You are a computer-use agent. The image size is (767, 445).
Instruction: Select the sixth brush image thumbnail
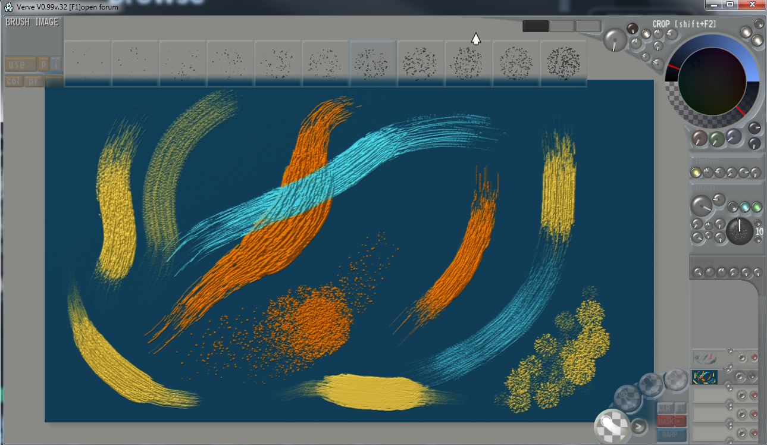[325, 63]
